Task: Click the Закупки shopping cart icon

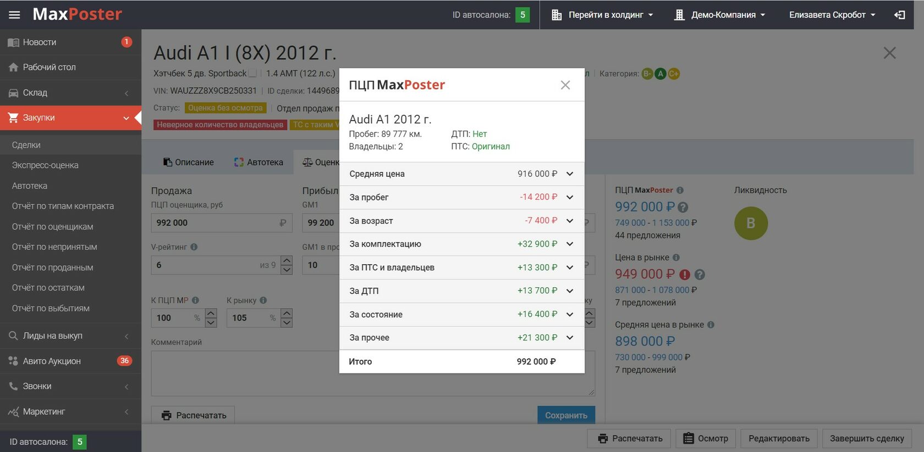Action: coord(13,118)
